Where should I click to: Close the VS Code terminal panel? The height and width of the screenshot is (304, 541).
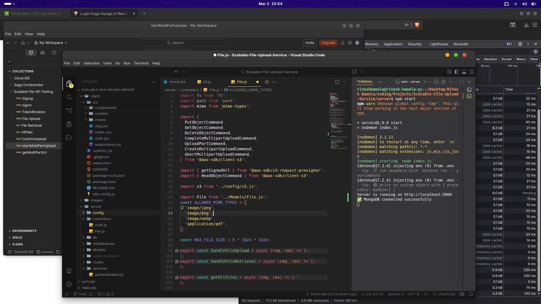pyautogui.click(x=469, y=82)
